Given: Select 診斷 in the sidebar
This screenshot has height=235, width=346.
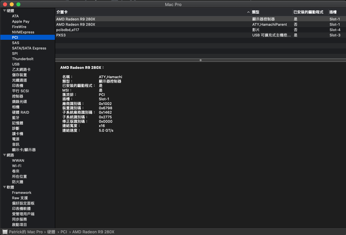Looking at the screenshot, I should pos(16,128).
